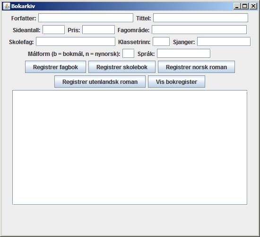This screenshot has height=237, width=260.
Task: Focus the Språk input box
Action: (183, 54)
